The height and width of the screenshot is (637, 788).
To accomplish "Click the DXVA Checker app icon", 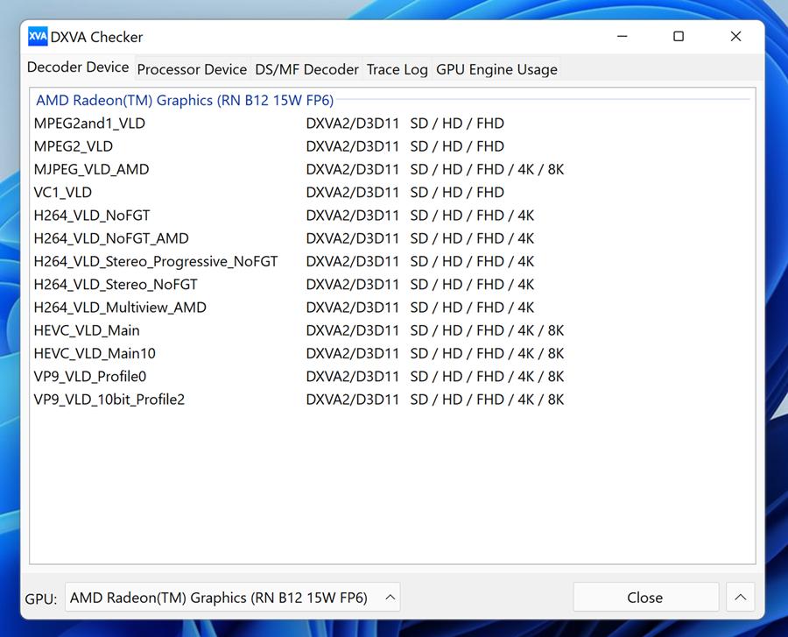I will tap(38, 37).
